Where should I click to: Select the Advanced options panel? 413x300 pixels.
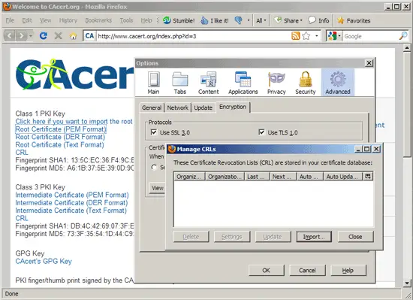pyautogui.click(x=338, y=83)
